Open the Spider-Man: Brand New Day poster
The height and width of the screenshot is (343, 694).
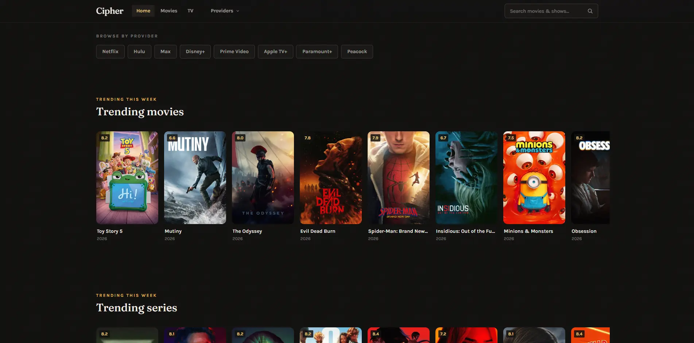coord(399,178)
